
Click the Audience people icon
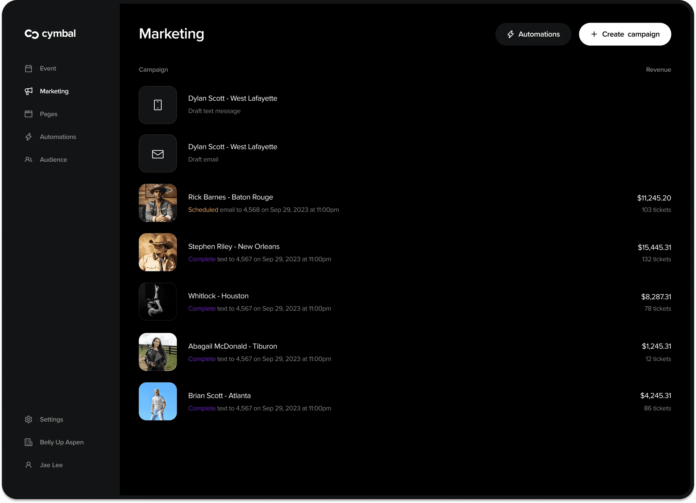29,160
